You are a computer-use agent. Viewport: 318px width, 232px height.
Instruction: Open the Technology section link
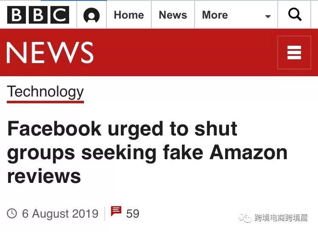(45, 92)
